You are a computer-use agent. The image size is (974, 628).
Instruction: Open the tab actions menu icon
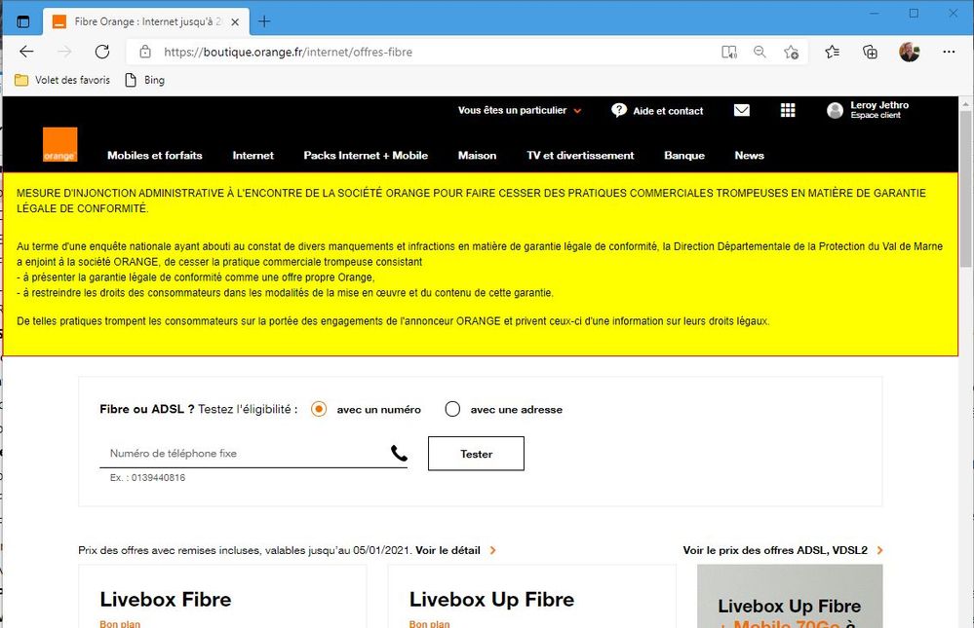(x=23, y=21)
